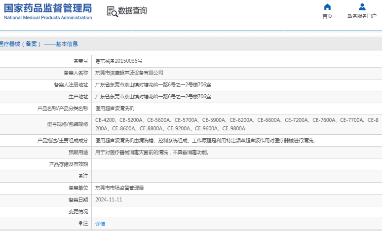Select filing date 2024-11-11
Image resolution: width=382 pixels, height=232 pixels.
[x=109, y=199]
